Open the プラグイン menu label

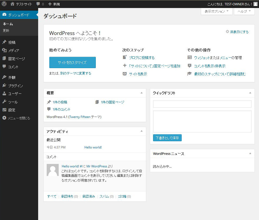click(x=15, y=86)
